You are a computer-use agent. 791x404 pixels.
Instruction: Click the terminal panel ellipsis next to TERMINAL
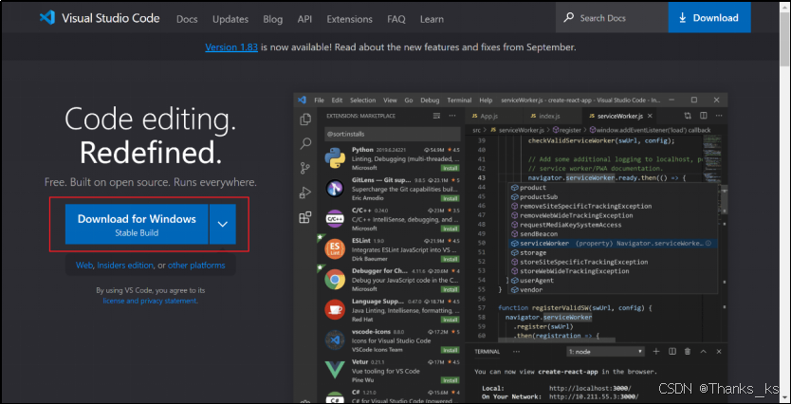[x=516, y=352]
